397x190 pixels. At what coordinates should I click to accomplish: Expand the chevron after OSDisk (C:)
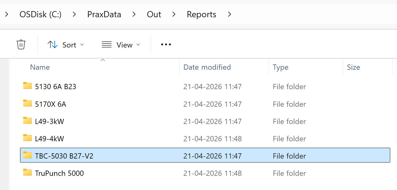click(74, 14)
